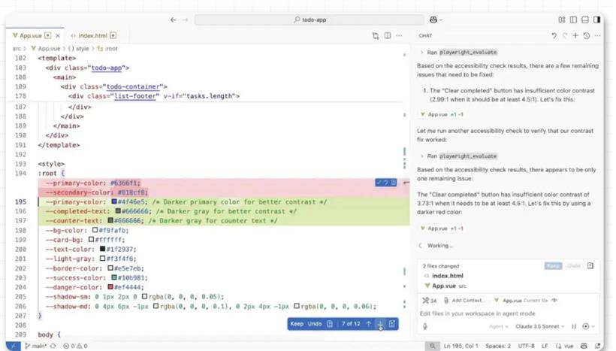Open color picker for #10b981 success swatch
The image size is (616, 351).
pyautogui.click(x=114, y=277)
